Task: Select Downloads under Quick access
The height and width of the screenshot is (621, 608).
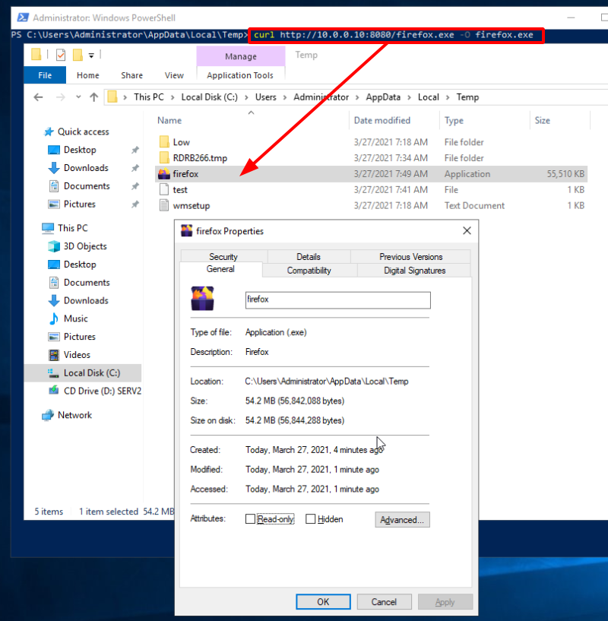Action: 86,168
